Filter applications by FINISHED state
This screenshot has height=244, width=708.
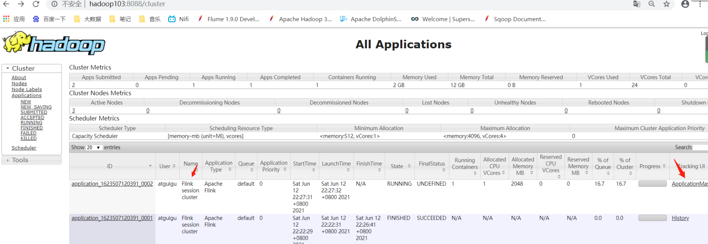click(32, 128)
